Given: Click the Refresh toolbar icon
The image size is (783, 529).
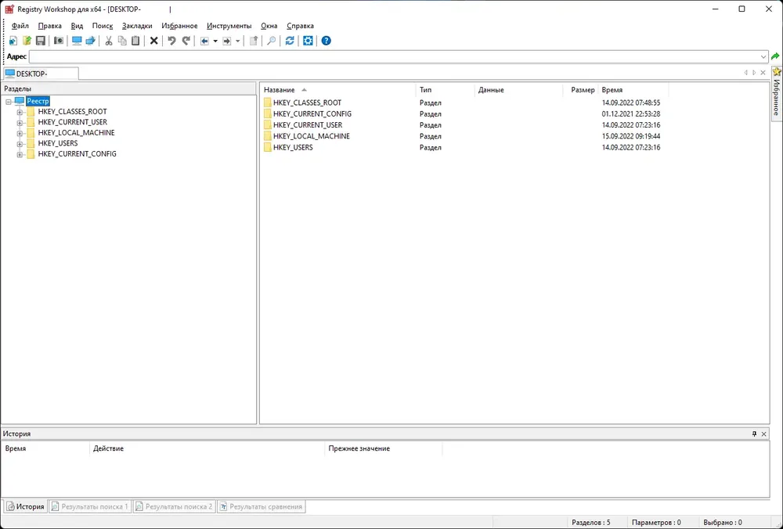Looking at the screenshot, I should (290, 41).
